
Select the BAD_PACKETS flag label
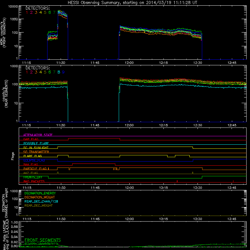[34, 182]
